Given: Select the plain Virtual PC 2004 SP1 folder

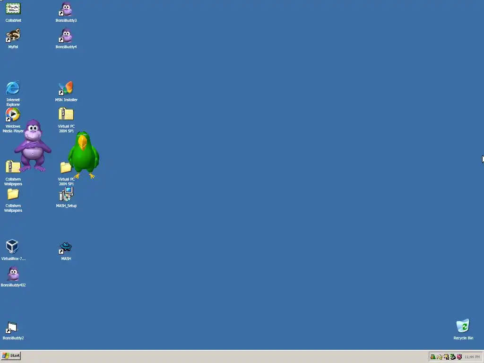Looking at the screenshot, I should click(65, 168).
